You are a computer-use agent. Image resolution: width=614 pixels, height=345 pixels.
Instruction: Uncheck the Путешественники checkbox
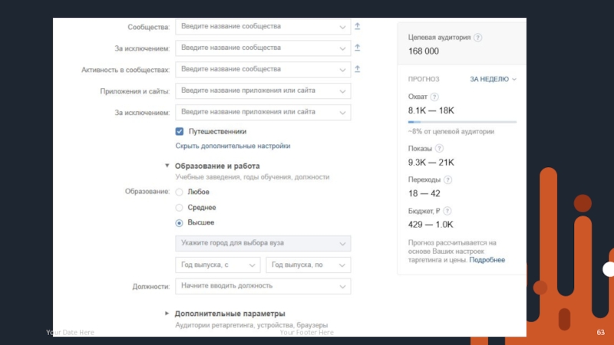point(180,132)
